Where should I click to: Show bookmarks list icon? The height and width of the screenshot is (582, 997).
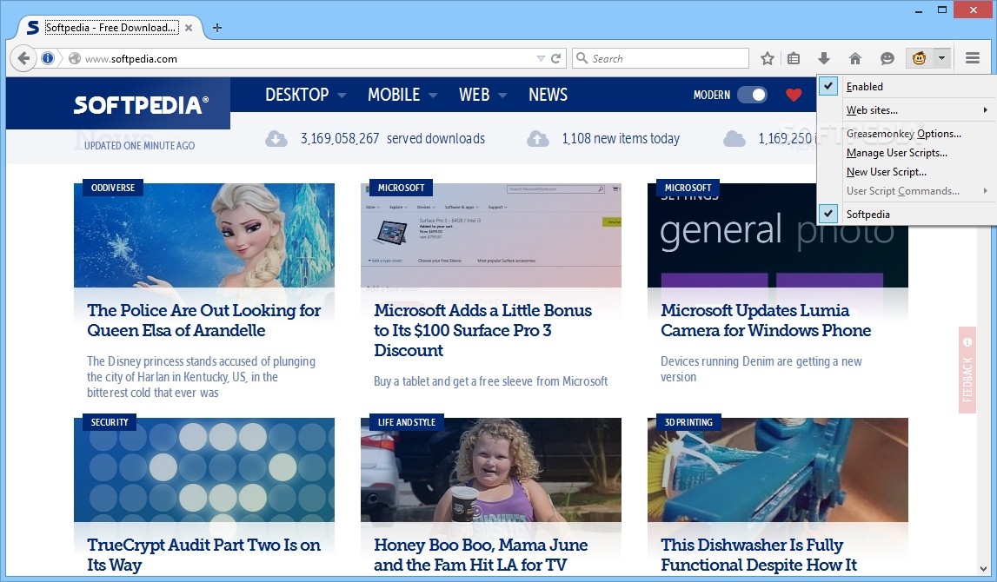tap(794, 58)
